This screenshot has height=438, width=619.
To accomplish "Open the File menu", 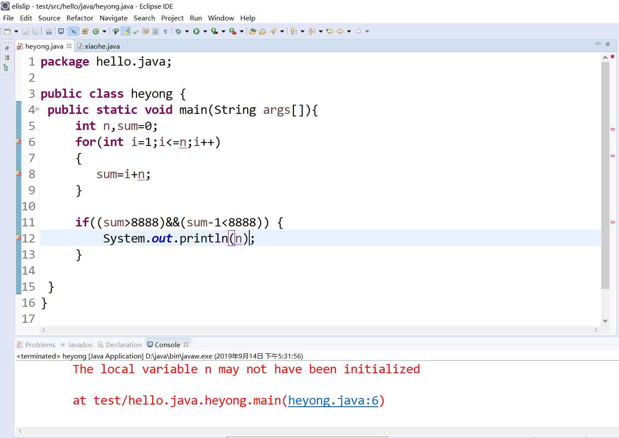I will pyautogui.click(x=8, y=18).
